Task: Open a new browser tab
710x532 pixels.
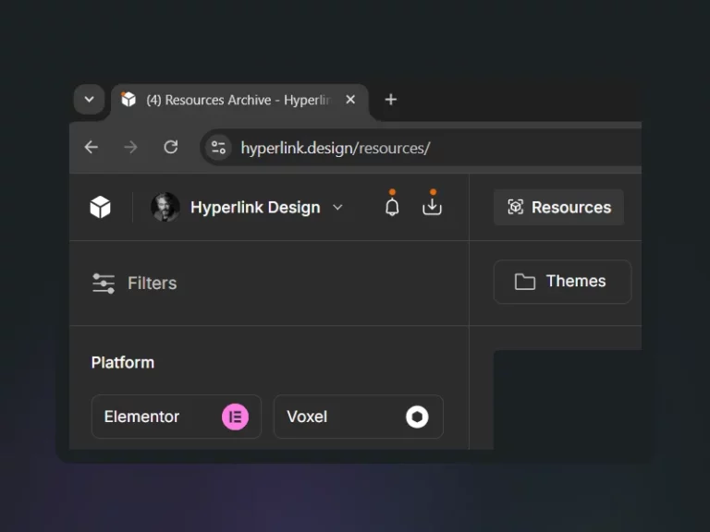Action: tap(391, 100)
